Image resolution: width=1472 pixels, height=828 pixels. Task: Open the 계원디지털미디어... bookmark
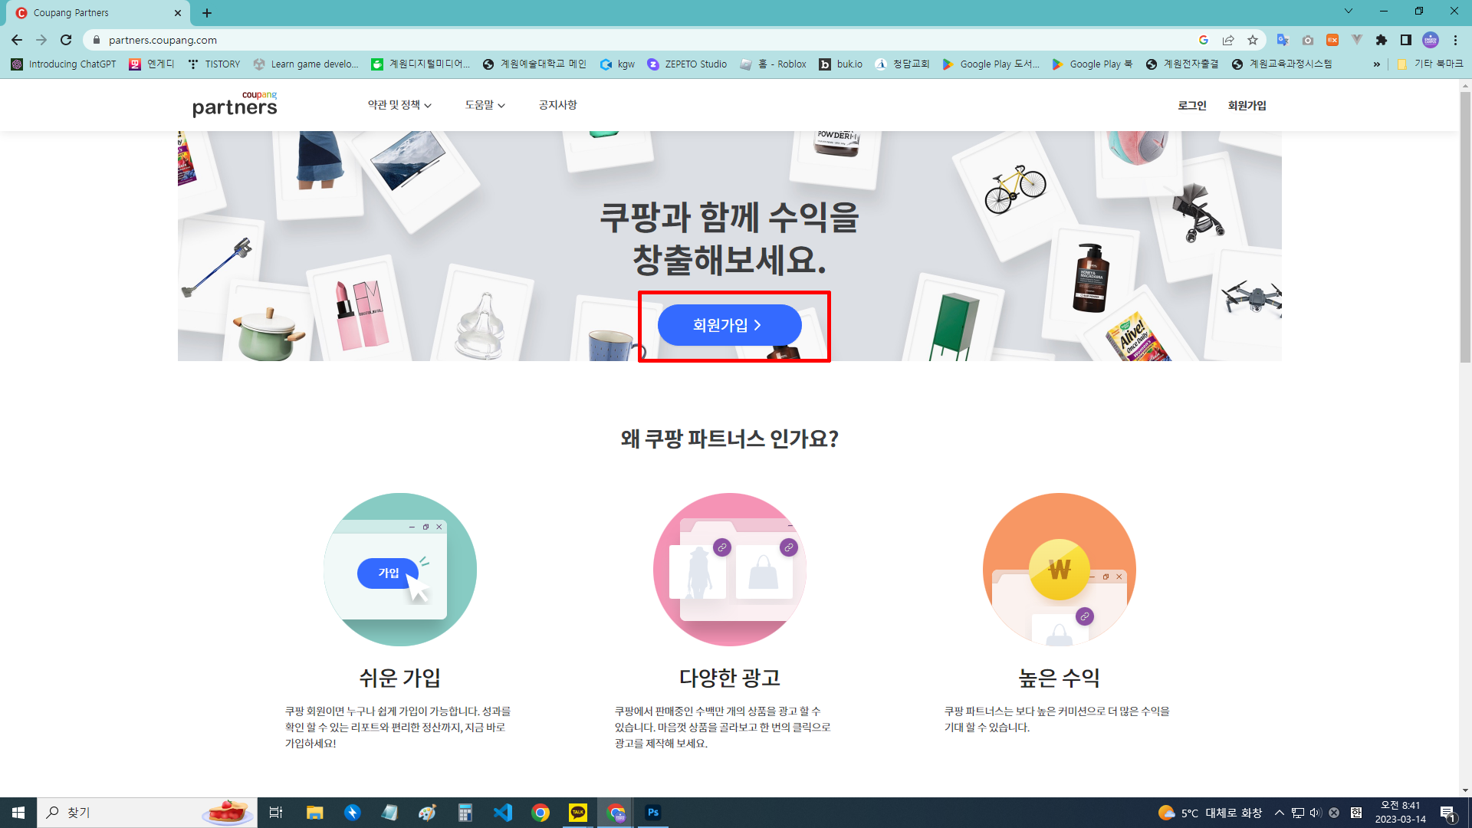pos(420,64)
